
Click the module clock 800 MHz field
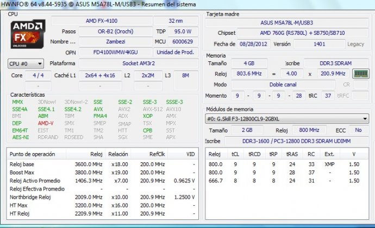tap(309, 130)
